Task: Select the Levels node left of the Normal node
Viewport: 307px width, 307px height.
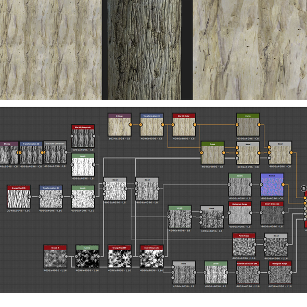Action: coord(240,185)
